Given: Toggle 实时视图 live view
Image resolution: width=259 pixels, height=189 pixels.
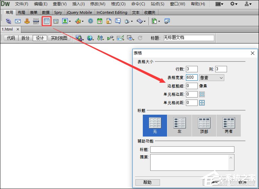Looking at the screenshot, I should pyautogui.click(x=59, y=38).
